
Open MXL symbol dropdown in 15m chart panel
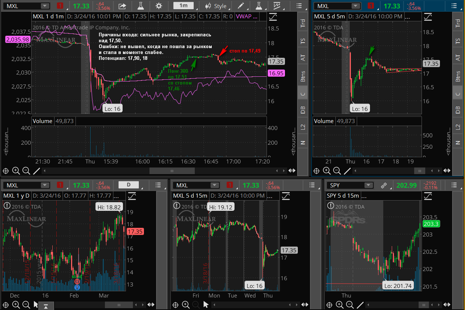pyautogui.click(x=215, y=185)
